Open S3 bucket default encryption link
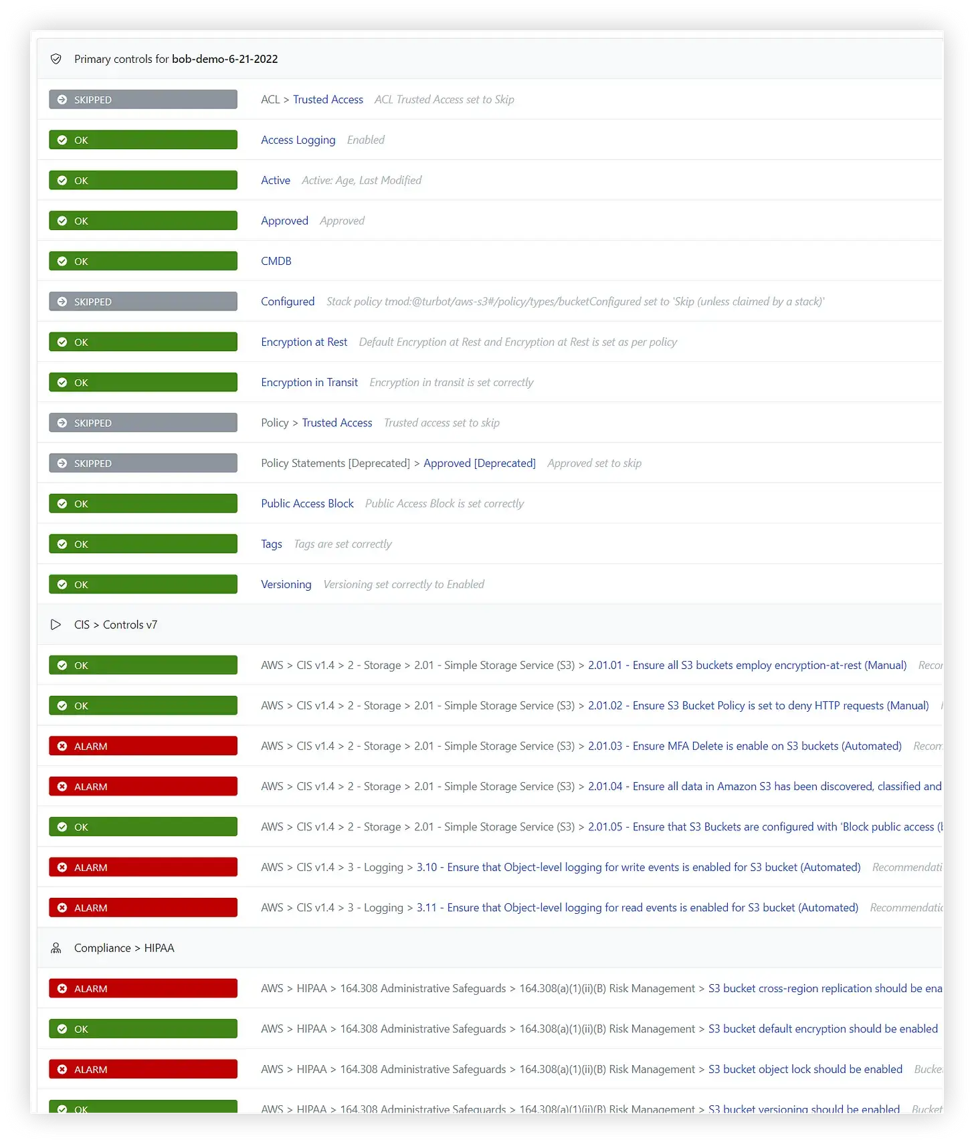The height and width of the screenshot is (1144, 974). [x=823, y=1029]
